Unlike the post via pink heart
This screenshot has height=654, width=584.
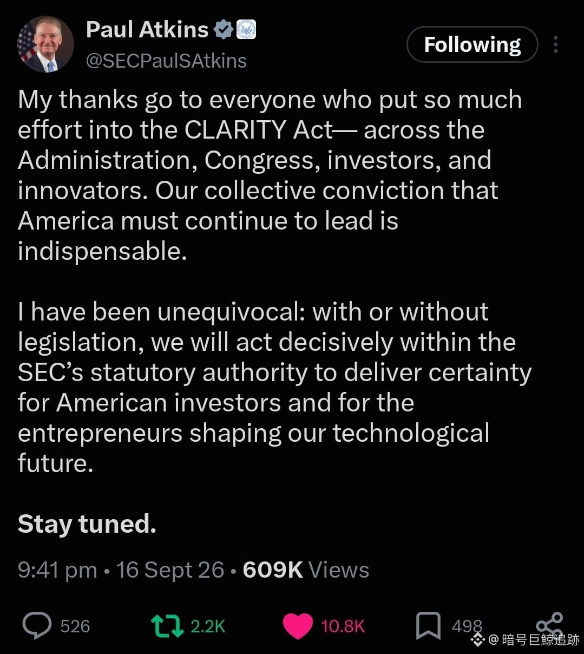point(298,626)
